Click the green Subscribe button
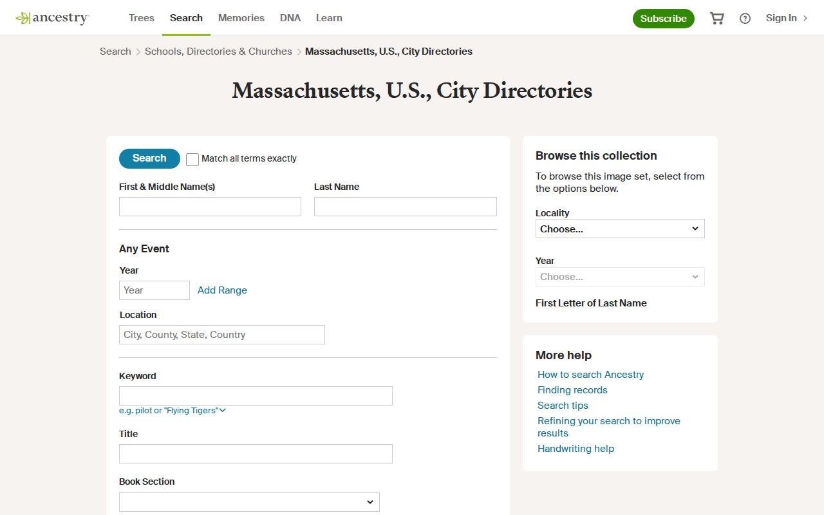 click(x=664, y=19)
